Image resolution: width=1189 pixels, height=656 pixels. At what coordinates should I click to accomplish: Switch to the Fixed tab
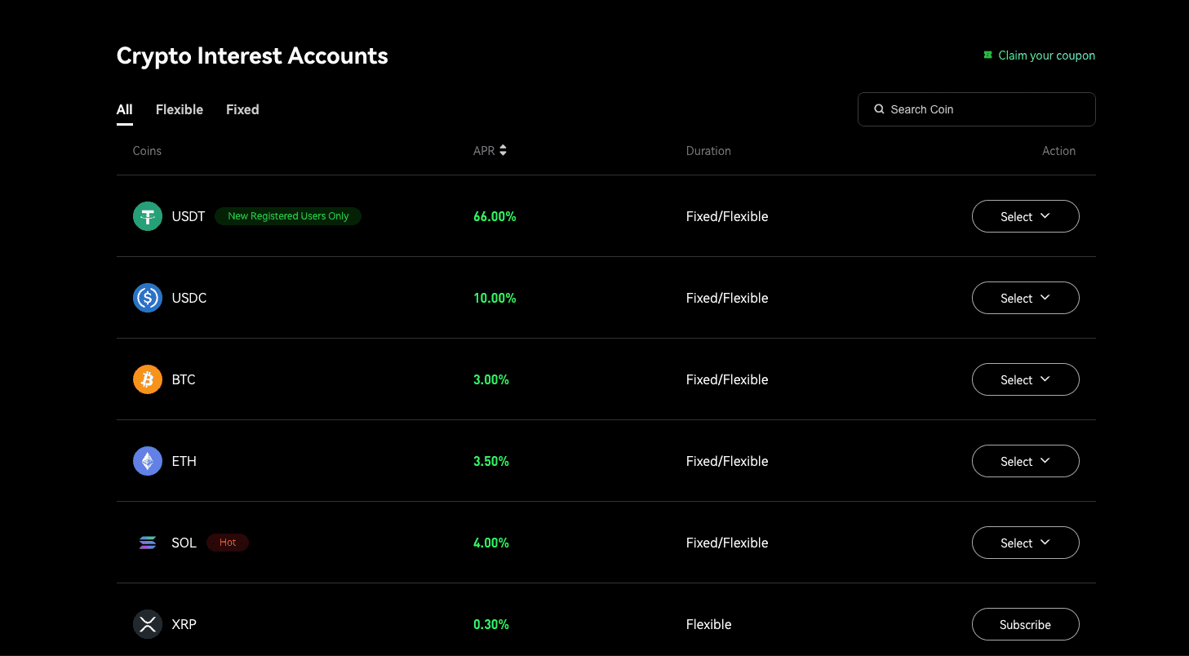tap(242, 109)
